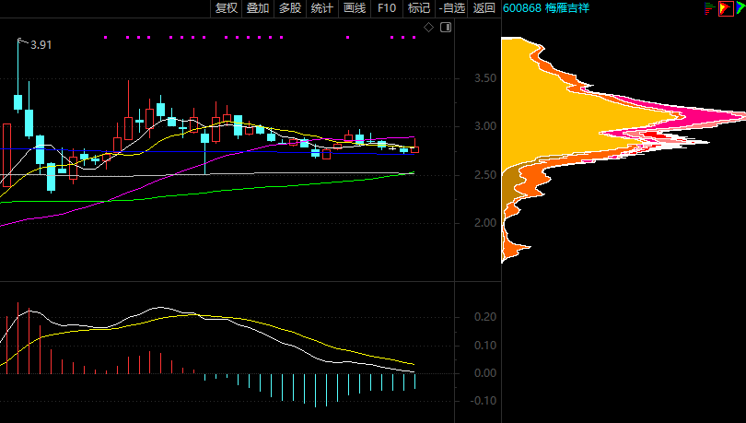Image resolution: width=746 pixels, height=423 pixels.
Task: Click the 3.00 price axis label
Action: 485,126
